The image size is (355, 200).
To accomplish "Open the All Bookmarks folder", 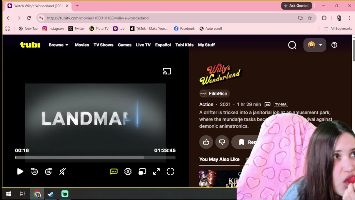I will (338, 29).
